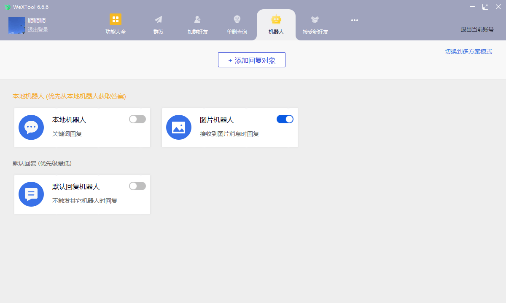This screenshot has width=506, height=303.
Task: Click the user avatar thumbnail
Action: tap(17, 25)
